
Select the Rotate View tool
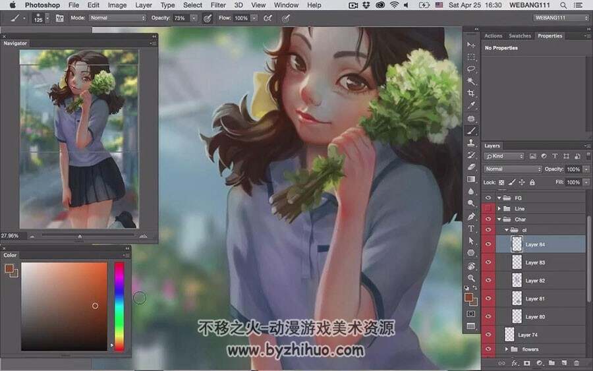pyautogui.click(x=471, y=266)
